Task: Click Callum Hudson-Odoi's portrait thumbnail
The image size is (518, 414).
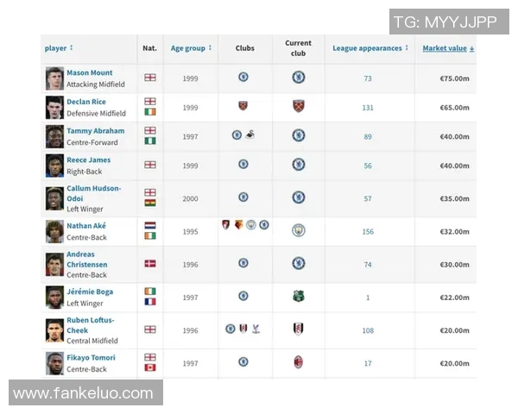Action: pyautogui.click(x=54, y=198)
